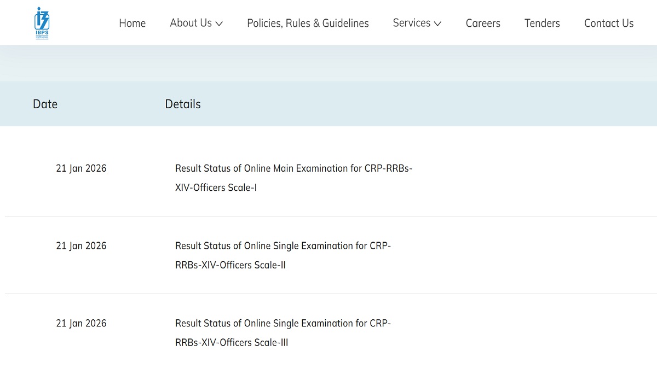Select the date beside the Scale-I result

coord(81,168)
